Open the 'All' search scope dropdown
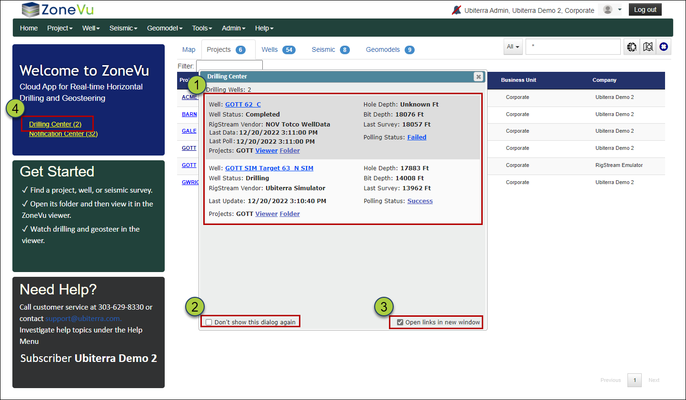The image size is (686, 400). 513,47
